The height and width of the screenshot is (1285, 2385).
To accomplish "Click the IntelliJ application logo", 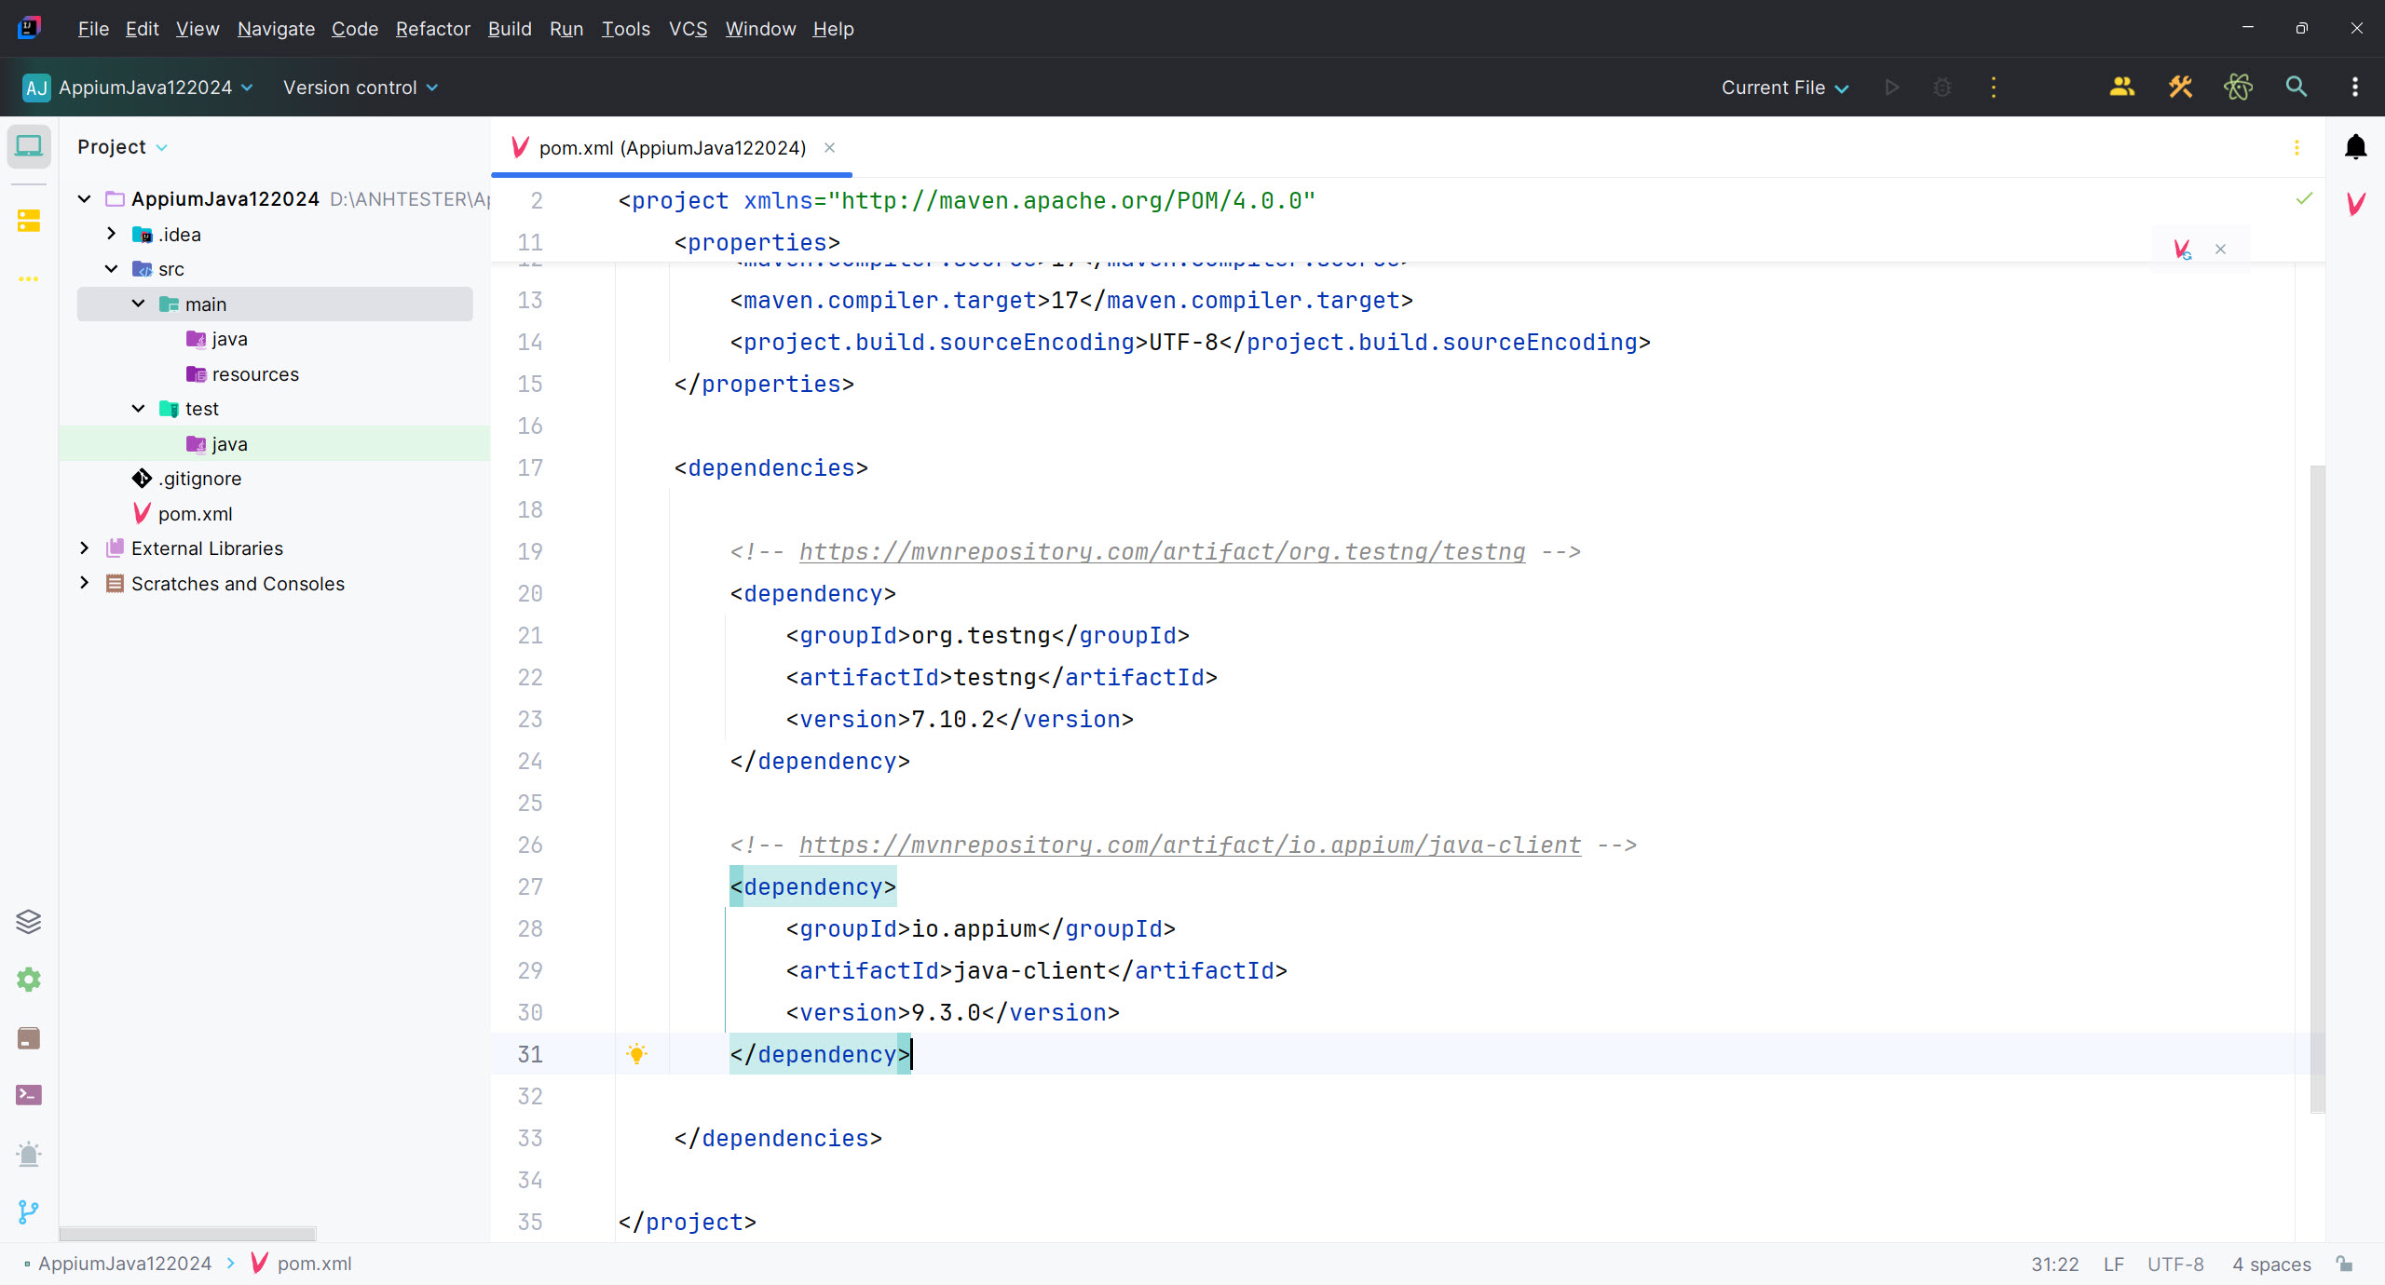I will pos(29,28).
